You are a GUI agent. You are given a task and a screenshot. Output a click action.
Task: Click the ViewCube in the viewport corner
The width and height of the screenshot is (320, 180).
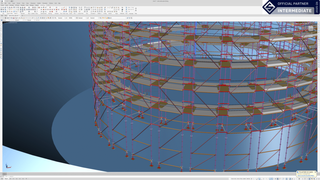coord(311,29)
